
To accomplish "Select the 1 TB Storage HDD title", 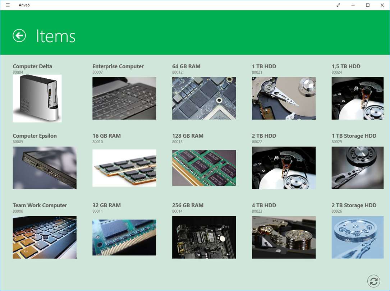I will [354, 136].
